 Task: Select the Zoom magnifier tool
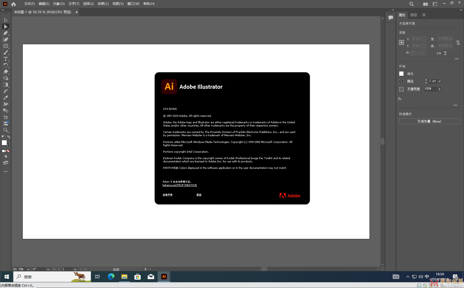[x=5, y=130]
